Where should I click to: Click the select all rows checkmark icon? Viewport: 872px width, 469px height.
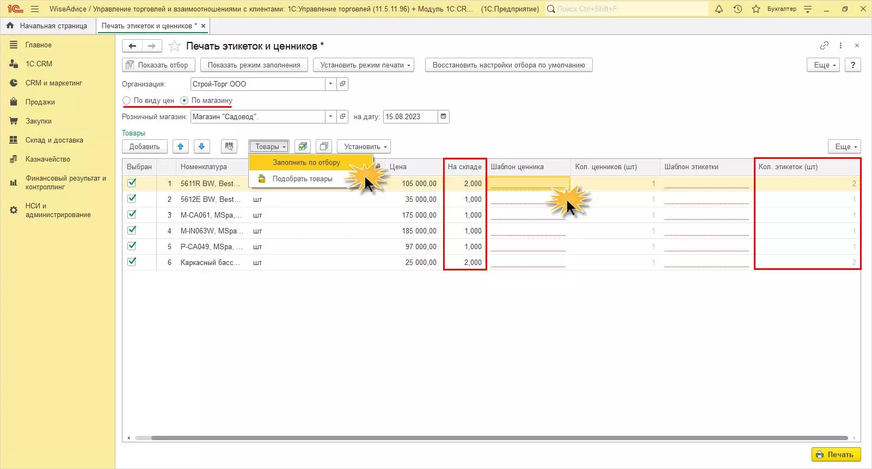(x=303, y=146)
